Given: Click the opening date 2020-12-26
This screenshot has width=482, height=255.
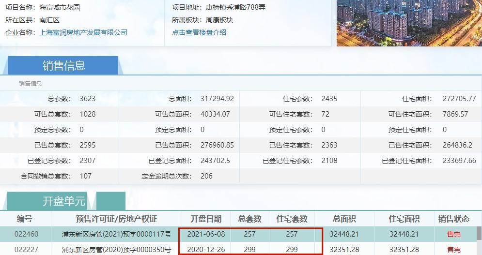Looking at the screenshot, I should click(206, 250).
